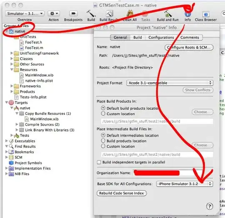Viewport: 225px width, 218px height.
Task: Expand Compile Sources (2) phase
Action: (17, 124)
